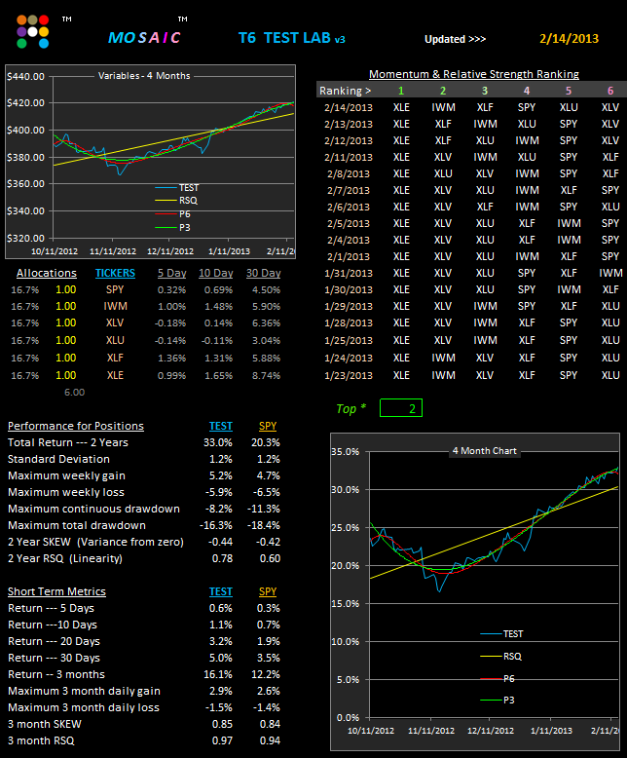Click the TICKERS column header link
627x758 pixels.
click(115, 273)
